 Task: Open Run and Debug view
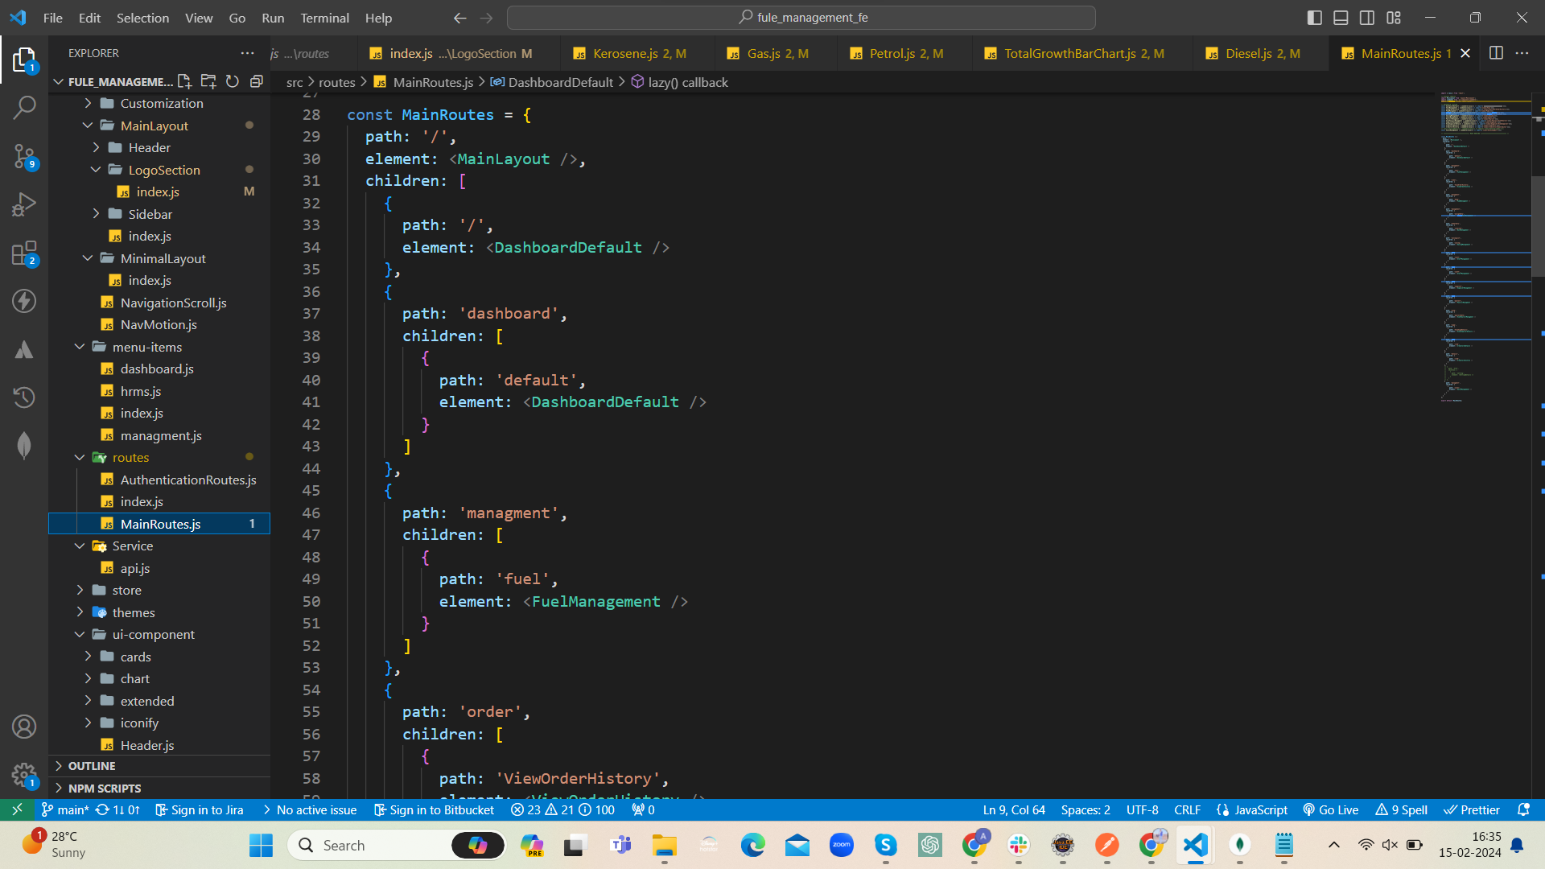click(x=24, y=204)
